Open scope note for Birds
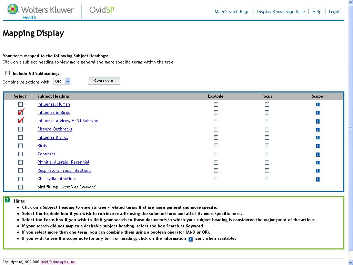The height and width of the screenshot is (265, 353). [x=318, y=146]
